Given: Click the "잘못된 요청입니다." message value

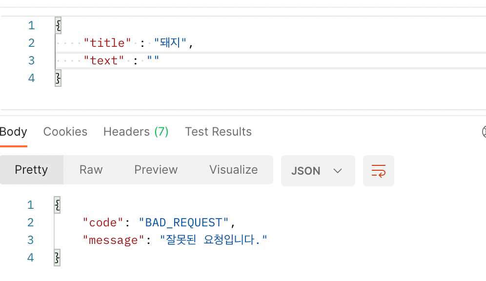Looking at the screenshot, I should point(213,240).
